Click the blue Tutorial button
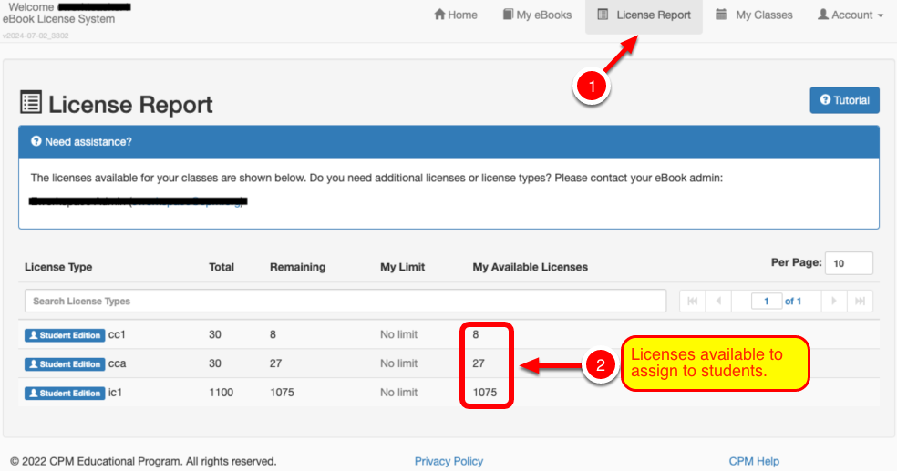Screen dimensions: 897x471 click(x=844, y=100)
